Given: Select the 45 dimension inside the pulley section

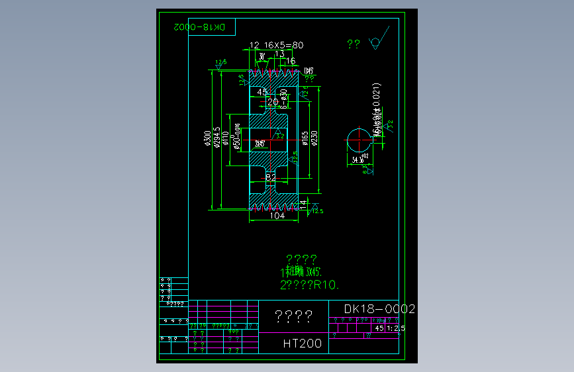Looking at the screenshot, I should 262,92.
